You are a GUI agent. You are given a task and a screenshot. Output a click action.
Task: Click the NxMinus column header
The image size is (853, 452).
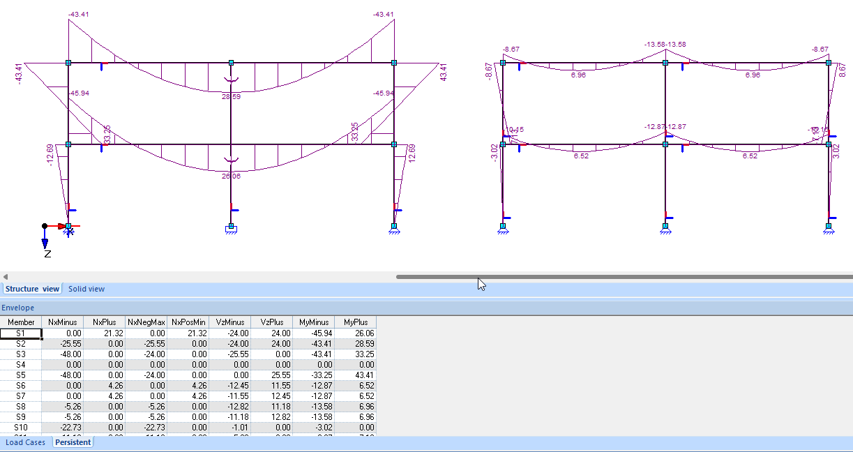coord(63,322)
